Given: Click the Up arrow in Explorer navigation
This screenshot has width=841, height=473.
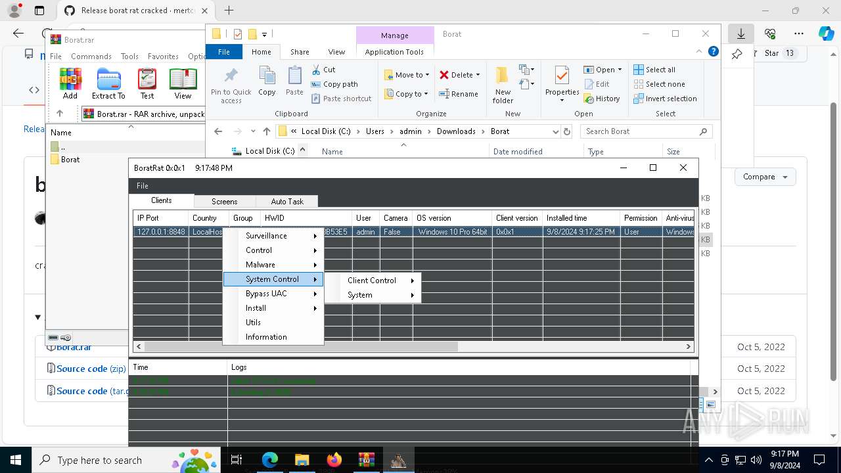Looking at the screenshot, I should (266, 131).
